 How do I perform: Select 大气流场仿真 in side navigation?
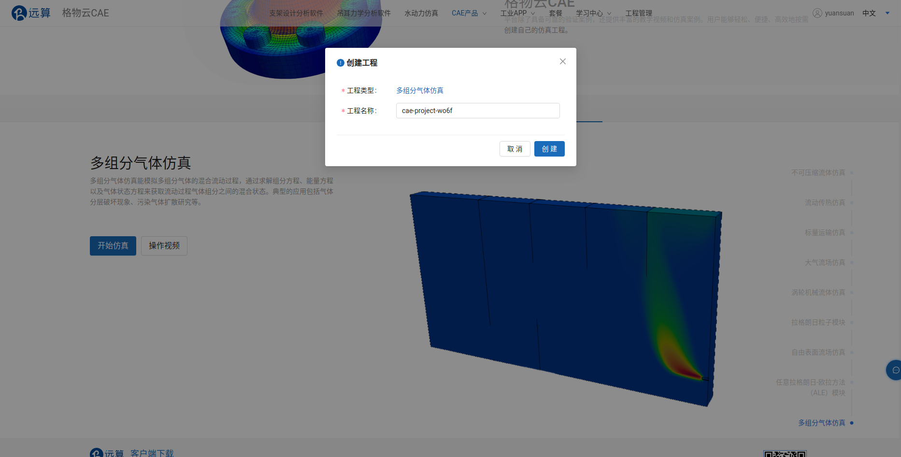825,262
